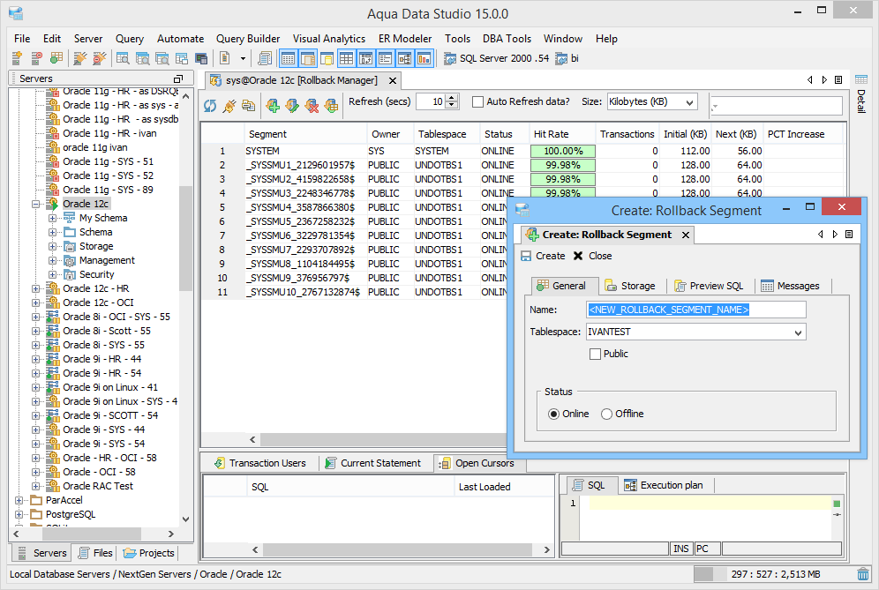This screenshot has width=879, height=590.
Task: Click the restore icon on Servers panel header
Action: [x=178, y=79]
